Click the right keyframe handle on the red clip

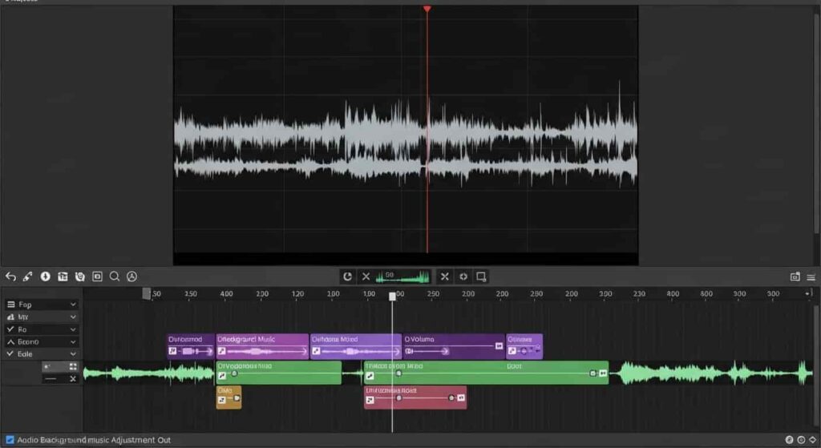tap(451, 398)
